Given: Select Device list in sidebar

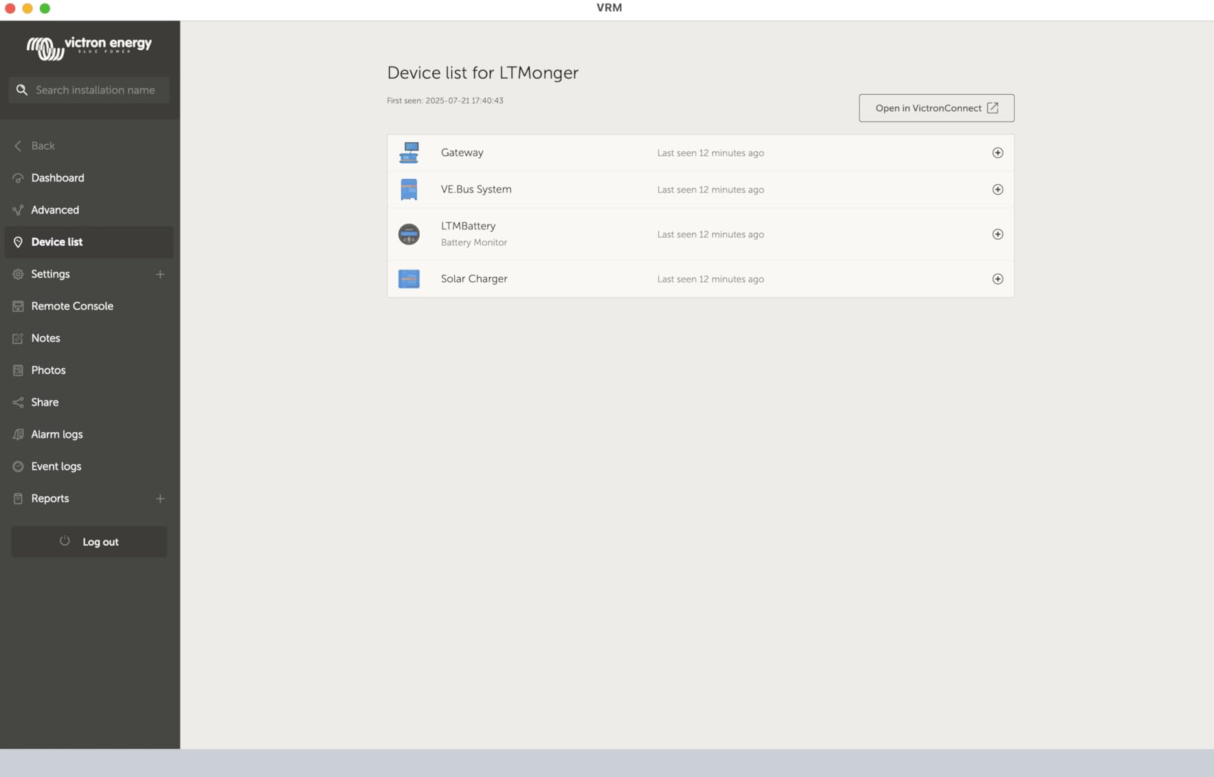Looking at the screenshot, I should [x=89, y=242].
